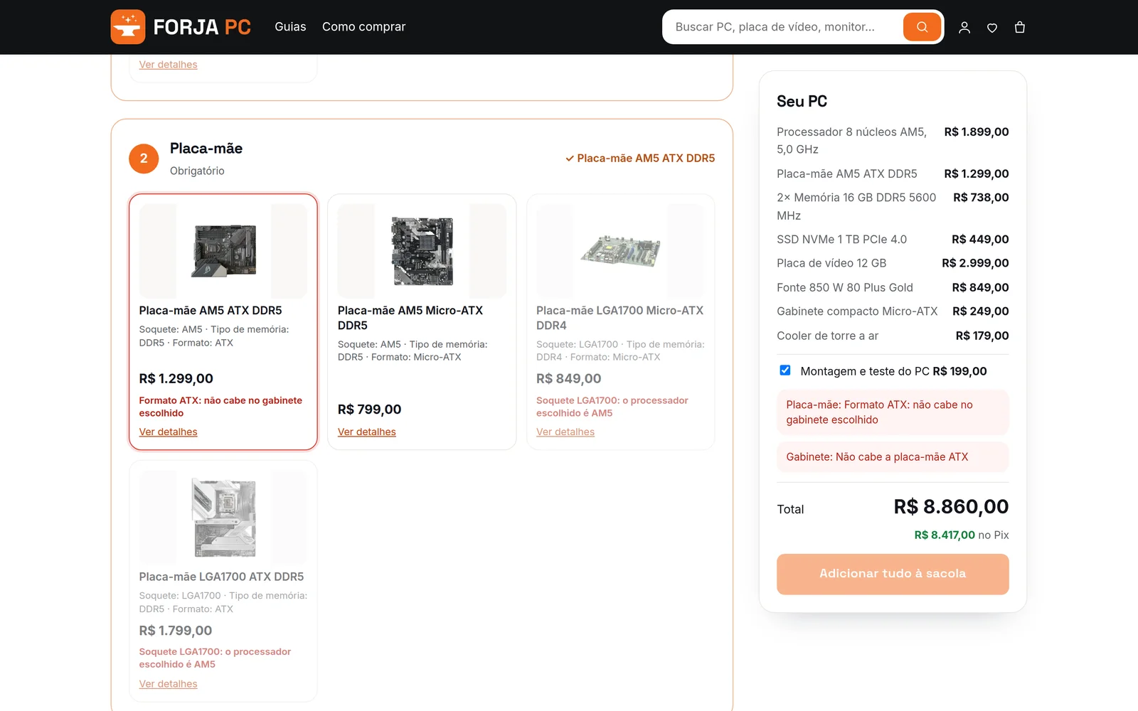Click the Placa-mãe Formato ATX warning box
This screenshot has width=1138, height=711.
893,412
